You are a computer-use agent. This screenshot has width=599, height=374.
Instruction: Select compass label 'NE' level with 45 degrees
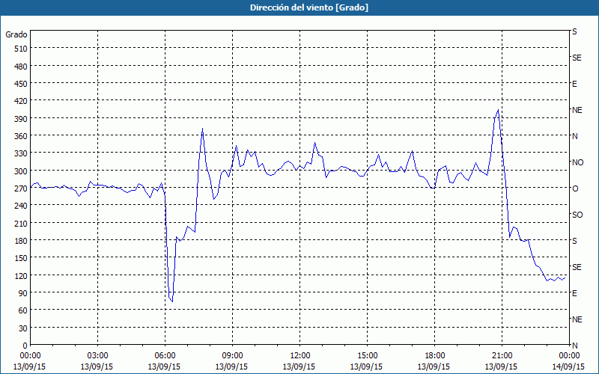pos(577,319)
